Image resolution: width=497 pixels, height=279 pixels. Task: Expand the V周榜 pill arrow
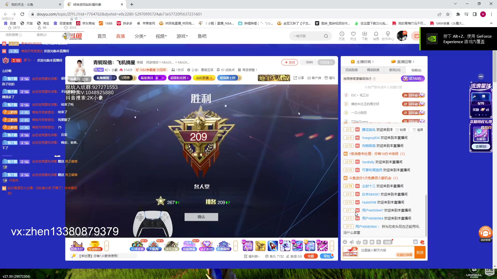point(134,78)
